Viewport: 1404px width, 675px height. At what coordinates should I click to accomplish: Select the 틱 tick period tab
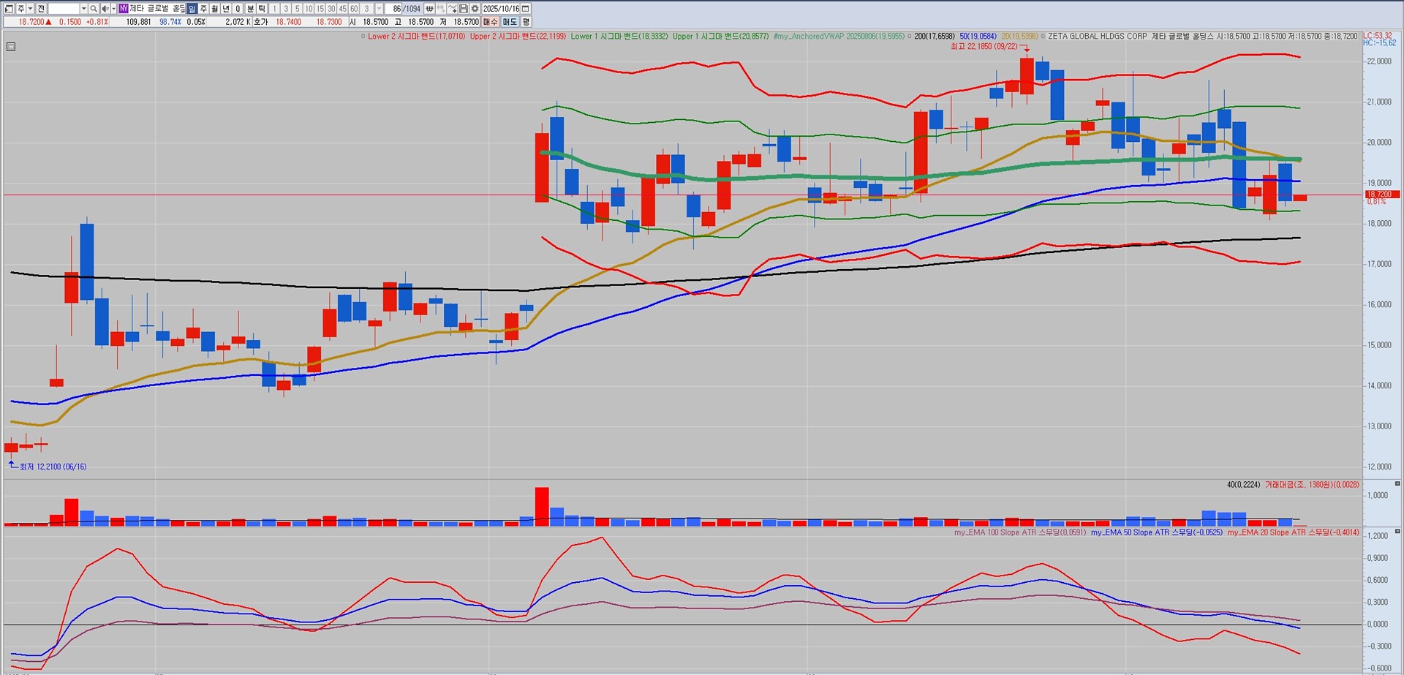pyautogui.click(x=262, y=9)
